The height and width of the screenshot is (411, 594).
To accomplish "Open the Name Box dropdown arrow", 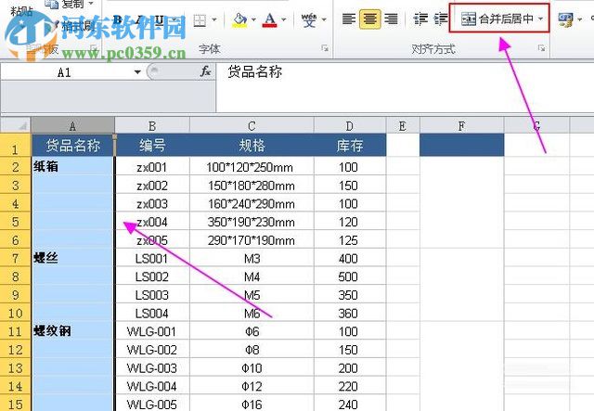I will (137, 72).
